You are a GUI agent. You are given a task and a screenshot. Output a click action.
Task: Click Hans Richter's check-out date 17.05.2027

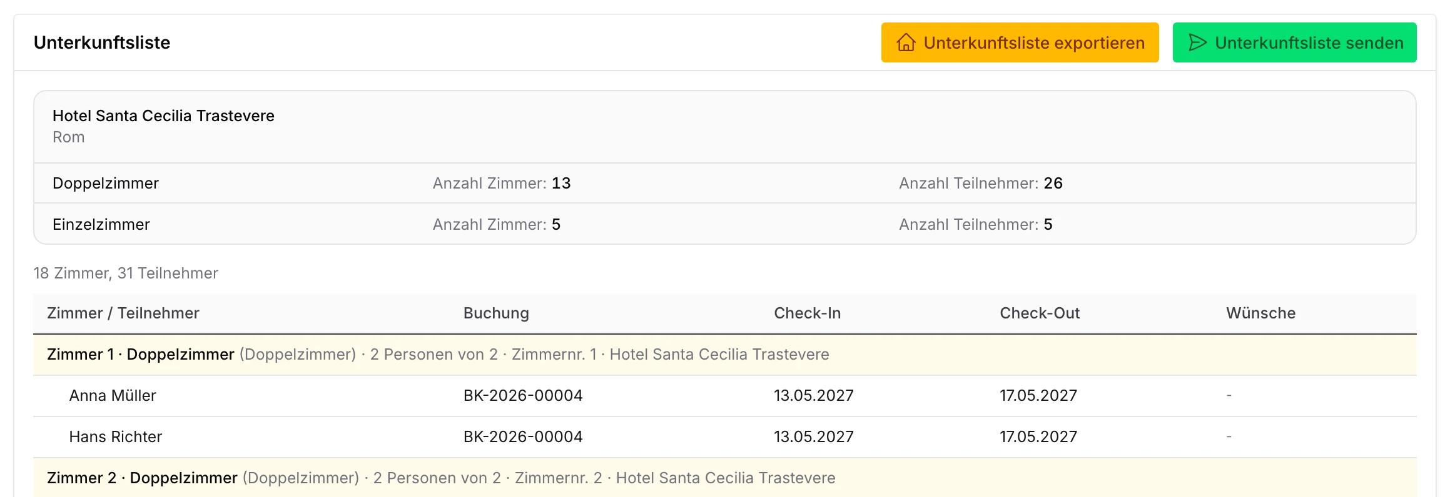click(x=1038, y=436)
